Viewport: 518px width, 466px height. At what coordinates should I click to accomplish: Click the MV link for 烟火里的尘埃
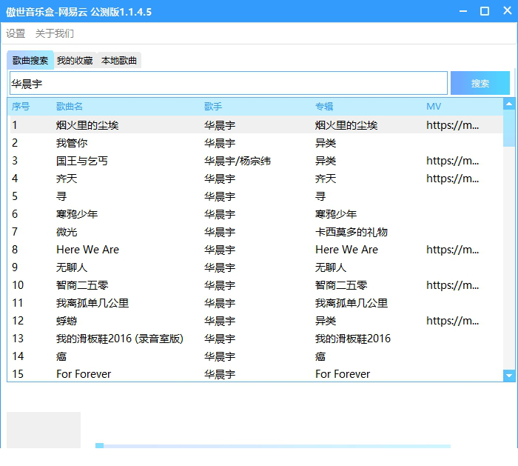tap(453, 125)
